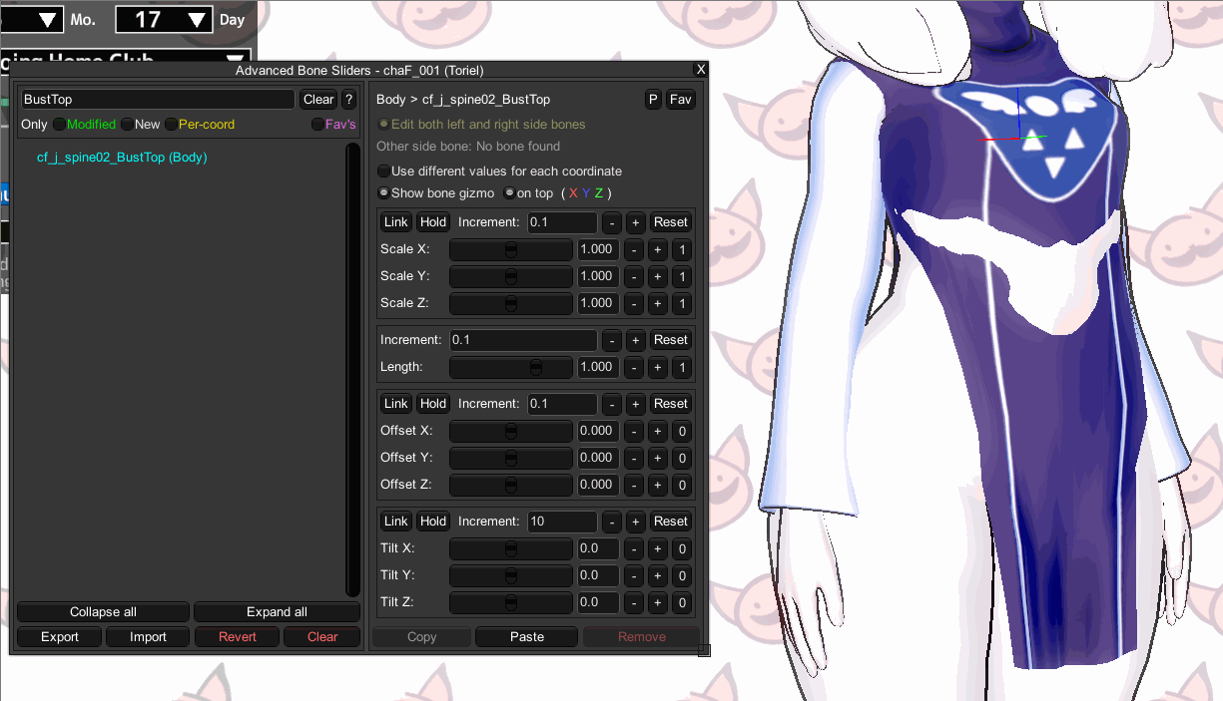1223x701 pixels.
Task: Increase the Scale increment with plus
Action: [x=635, y=222]
